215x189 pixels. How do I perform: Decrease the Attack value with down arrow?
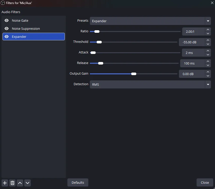pyautogui.click(x=208, y=55)
